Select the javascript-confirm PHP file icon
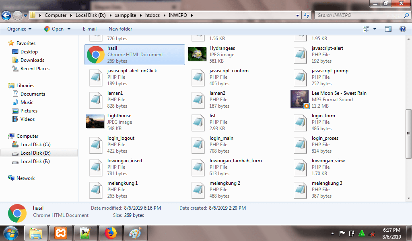The image size is (412, 241). [198, 78]
